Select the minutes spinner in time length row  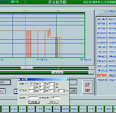pyautogui.click(x=52, y=91)
